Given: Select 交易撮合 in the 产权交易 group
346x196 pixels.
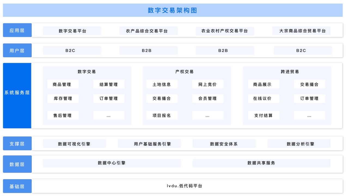Looking at the screenshot, I should pyautogui.click(x=162, y=98).
